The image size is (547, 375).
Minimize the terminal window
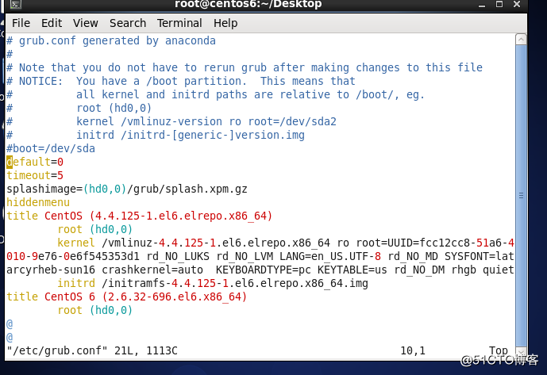pyautogui.click(x=482, y=5)
